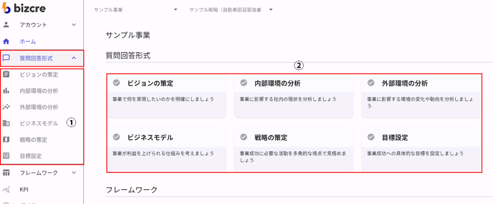Collapse the 質問回答形式 sidebar section
The image size is (493, 204).
tap(74, 58)
